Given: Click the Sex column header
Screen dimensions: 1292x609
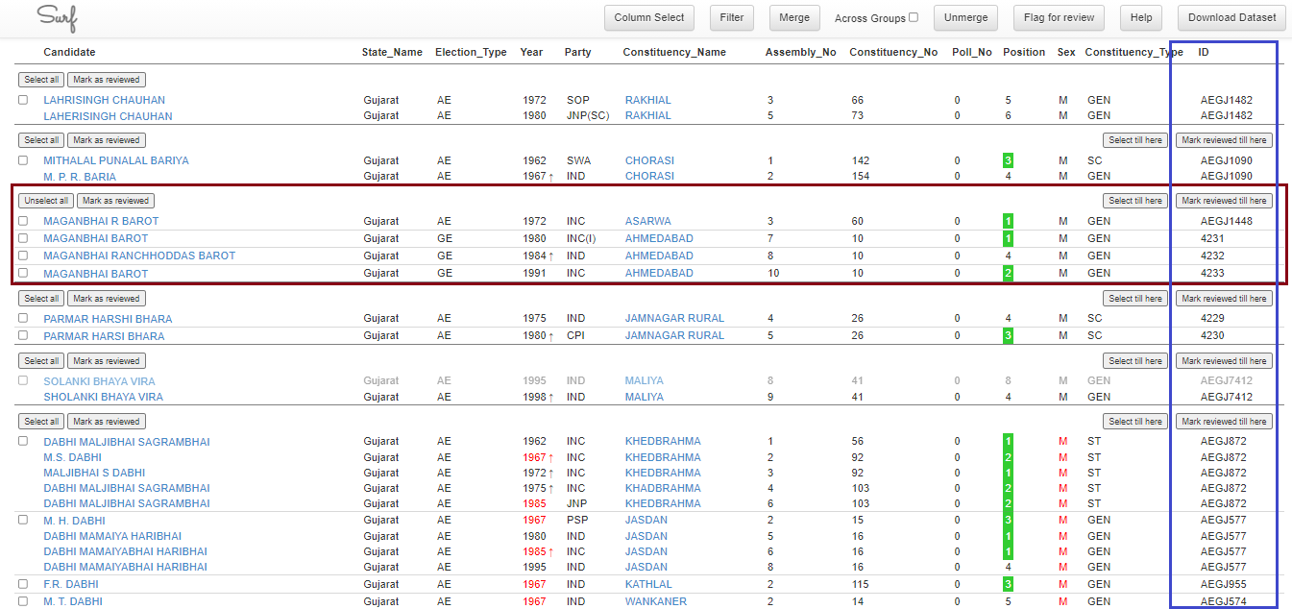Looking at the screenshot, I should point(1066,52).
